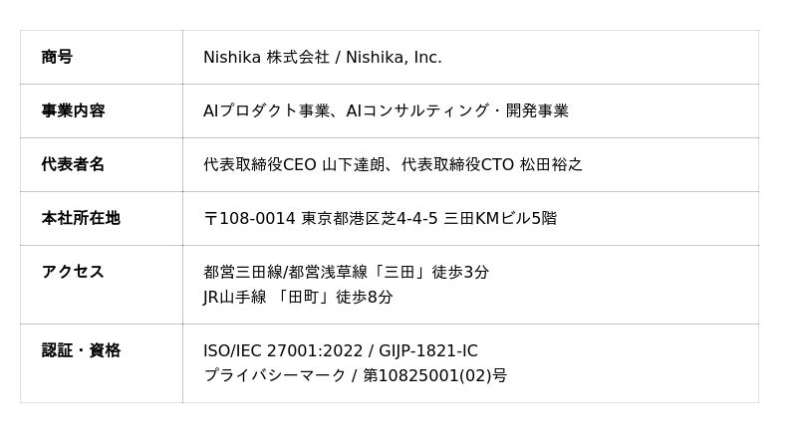
Task: Select the 東京都港区芝4-4-5 address text
Action: point(370,219)
